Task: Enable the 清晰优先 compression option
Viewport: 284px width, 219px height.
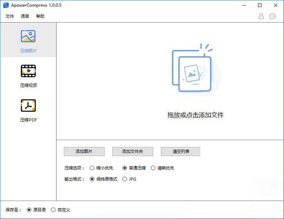Action: coord(153,168)
